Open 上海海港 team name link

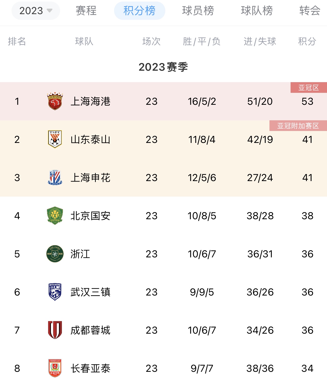click(x=90, y=101)
